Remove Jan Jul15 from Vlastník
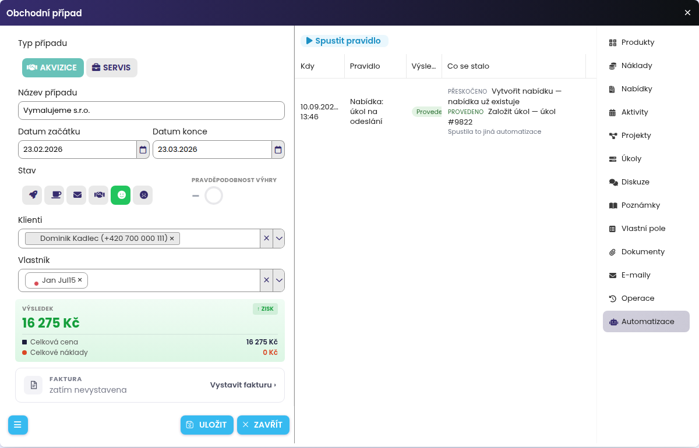The height and width of the screenshot is (448, 699). [80, 280]
